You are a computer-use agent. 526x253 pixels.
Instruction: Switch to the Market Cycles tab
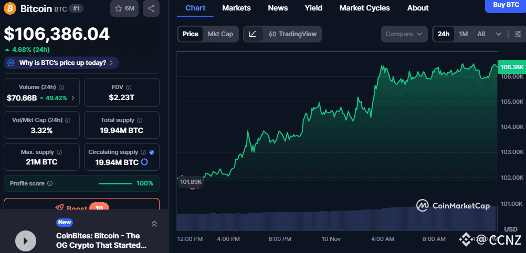pyautogui.click(x=364, y=8)
